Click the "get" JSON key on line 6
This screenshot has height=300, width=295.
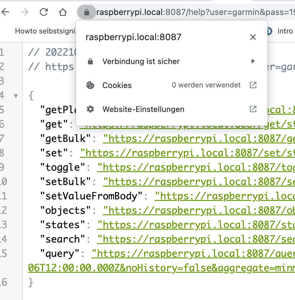pyautogui.click(x=54, y=124)
